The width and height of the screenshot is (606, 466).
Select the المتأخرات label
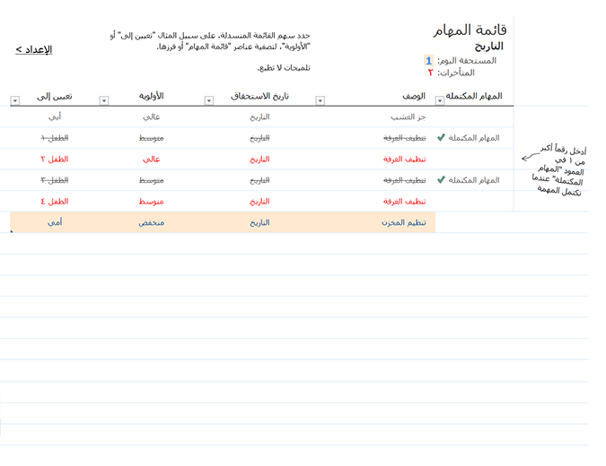coord(456,73)
